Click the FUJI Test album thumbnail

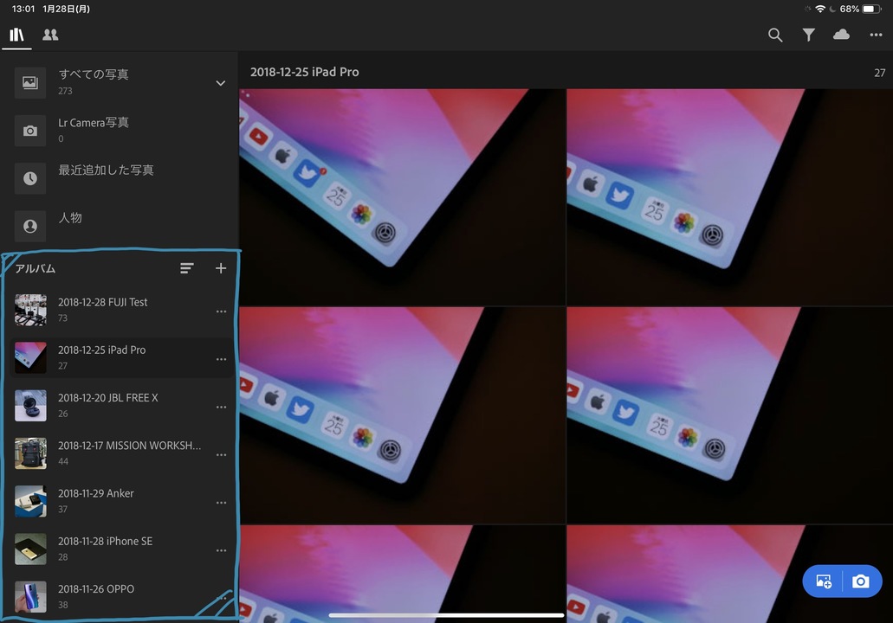[x=30, y=310]
